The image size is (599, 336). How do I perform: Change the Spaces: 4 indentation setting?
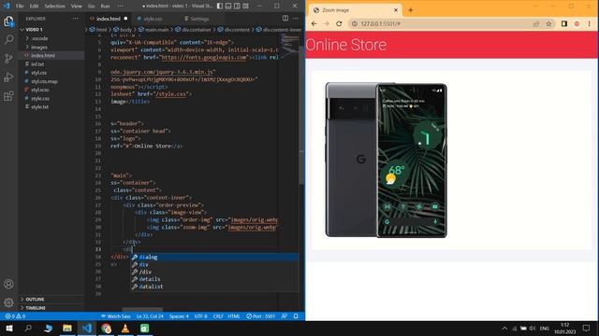tap(179, 316)
